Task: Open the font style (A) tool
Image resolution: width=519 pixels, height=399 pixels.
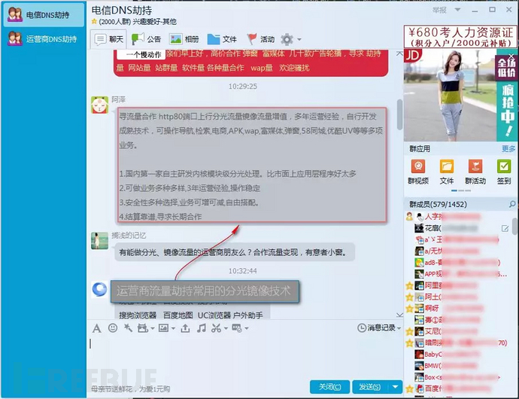Action: tap(96, 328)
